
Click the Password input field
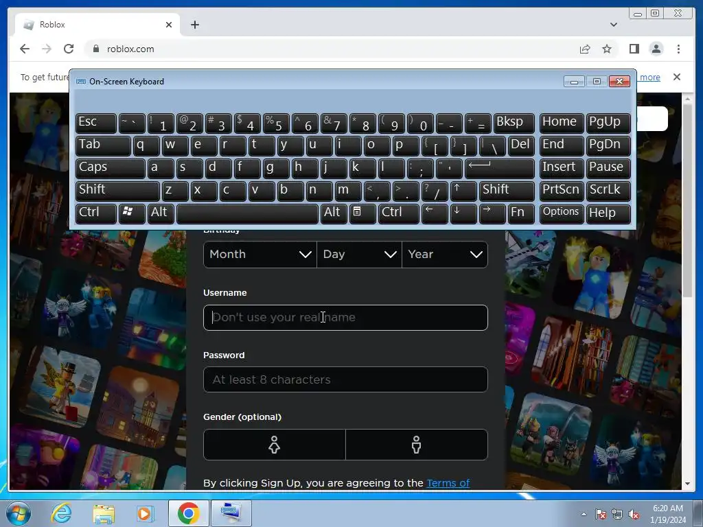click(345, 379)
